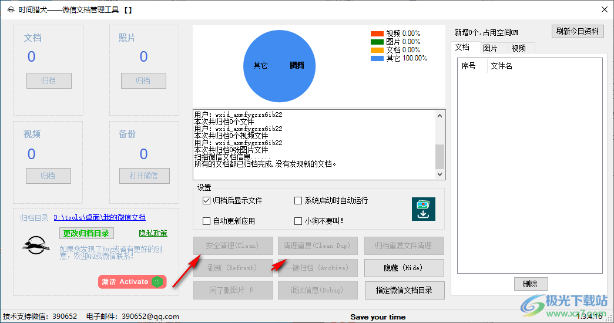Click the 安全清理(Clean) button
This screenshot has height=323, width=614.
click(233, 245)
